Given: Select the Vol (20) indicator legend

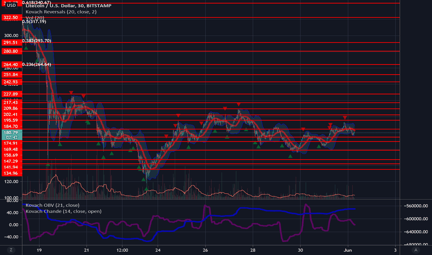Looking at the screenshot, I should coord(35,18).
